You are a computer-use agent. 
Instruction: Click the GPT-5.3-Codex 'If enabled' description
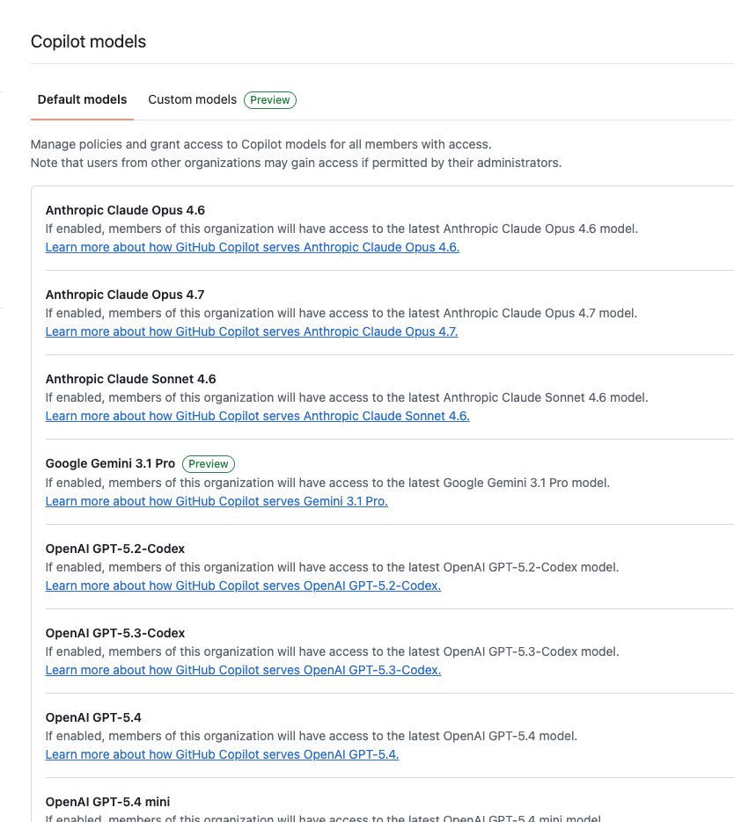332,651
